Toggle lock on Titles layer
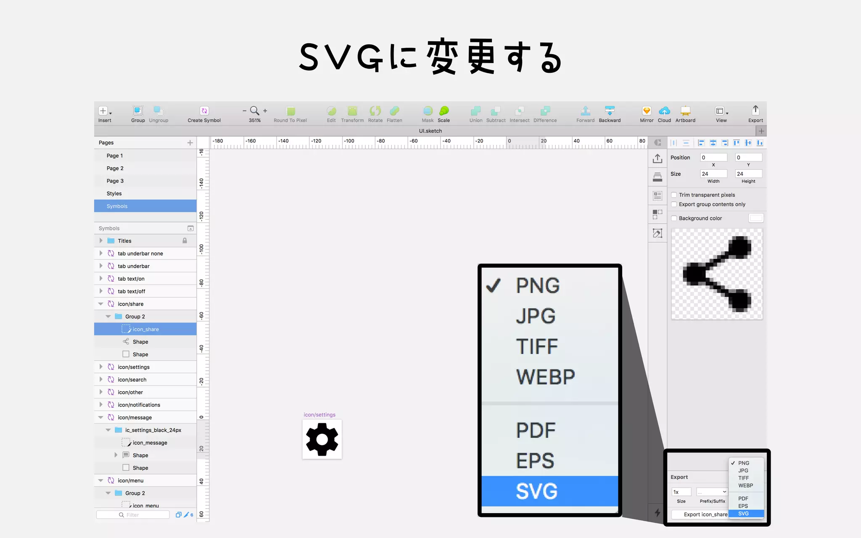861x538 pixels. point(185,240)
